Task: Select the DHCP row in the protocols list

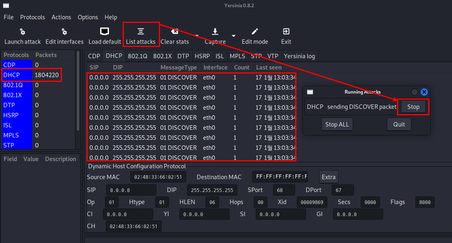Action: point(38,75)
